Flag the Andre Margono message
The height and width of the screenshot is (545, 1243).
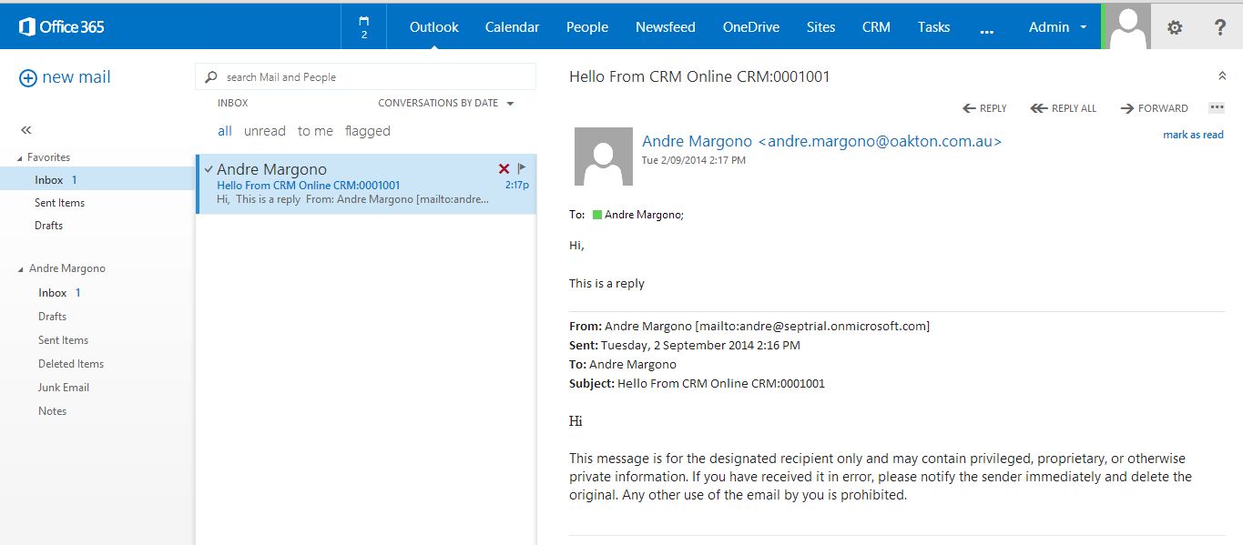click(522, 168)
